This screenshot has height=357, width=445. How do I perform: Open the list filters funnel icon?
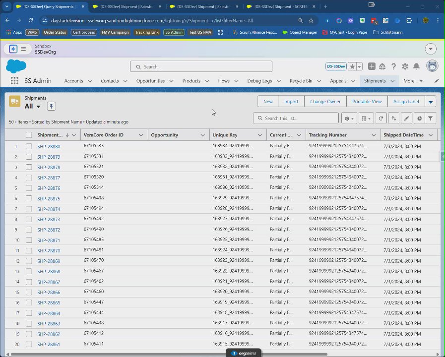[x=431, y=118]
